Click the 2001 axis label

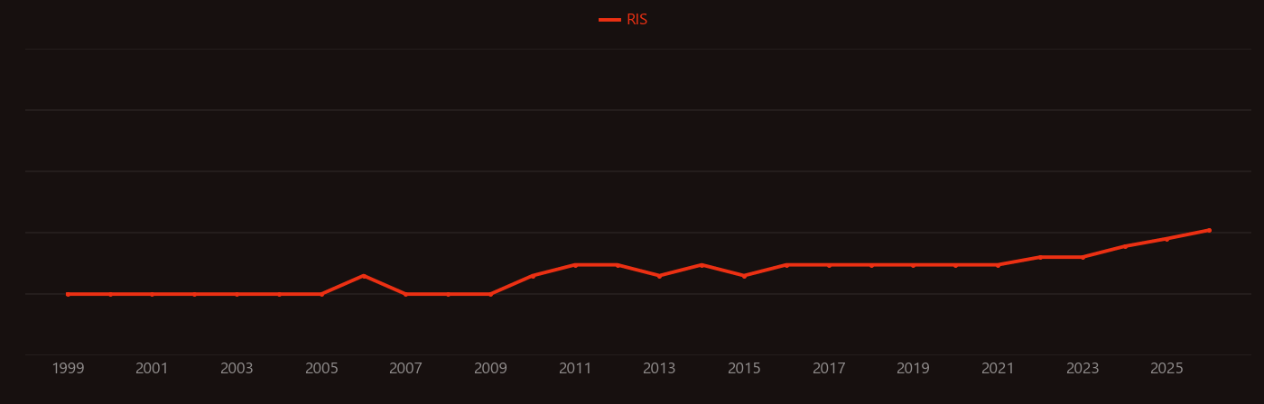(152, 368)
